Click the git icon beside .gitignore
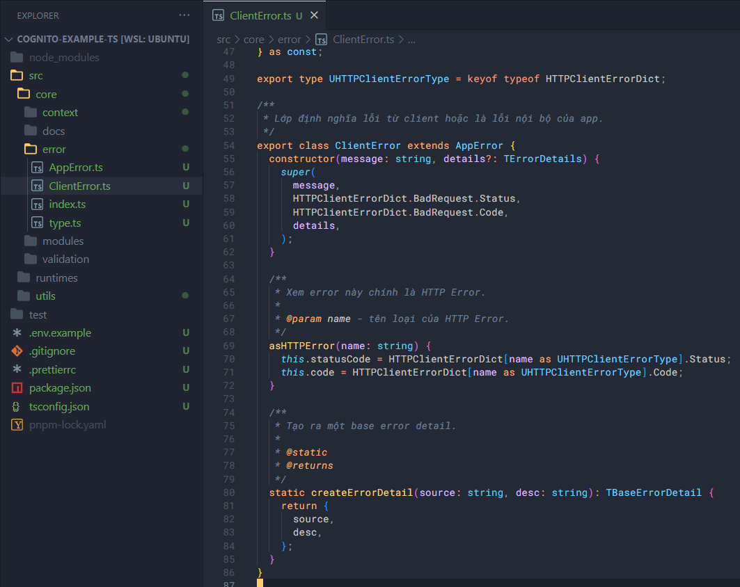Viewport: 740px width, 587px height. point(17,351)
